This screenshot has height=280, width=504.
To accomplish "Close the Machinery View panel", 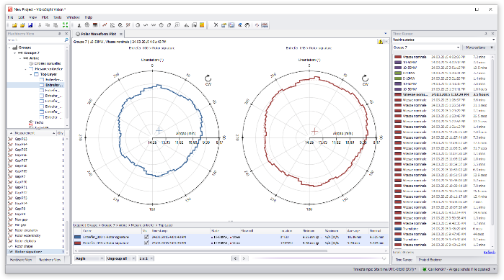I will coord(66,34).
